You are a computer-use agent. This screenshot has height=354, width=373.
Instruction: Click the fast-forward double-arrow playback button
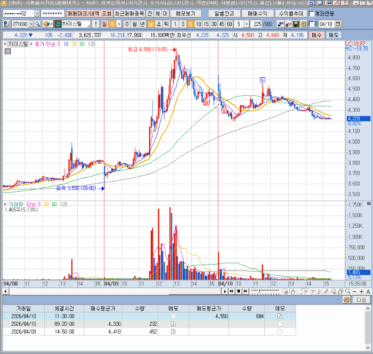pos(246,291)
